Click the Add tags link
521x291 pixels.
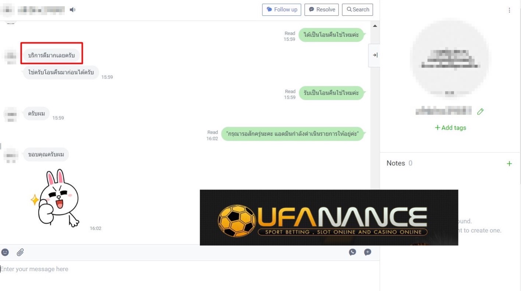(450, 127)
